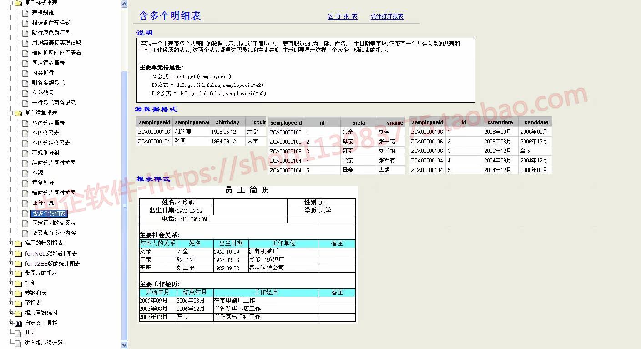Click the icon beside 自定义工具栏
641x349 pixels.
tap(19, 324)
